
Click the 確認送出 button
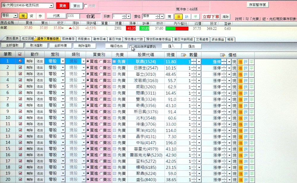(116, 46)
